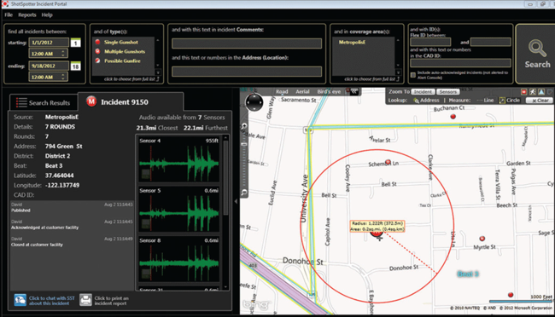This screenshot has width=555, height=317.
Task: Click the map pan compass control
Action: click(x=254, y=102)
